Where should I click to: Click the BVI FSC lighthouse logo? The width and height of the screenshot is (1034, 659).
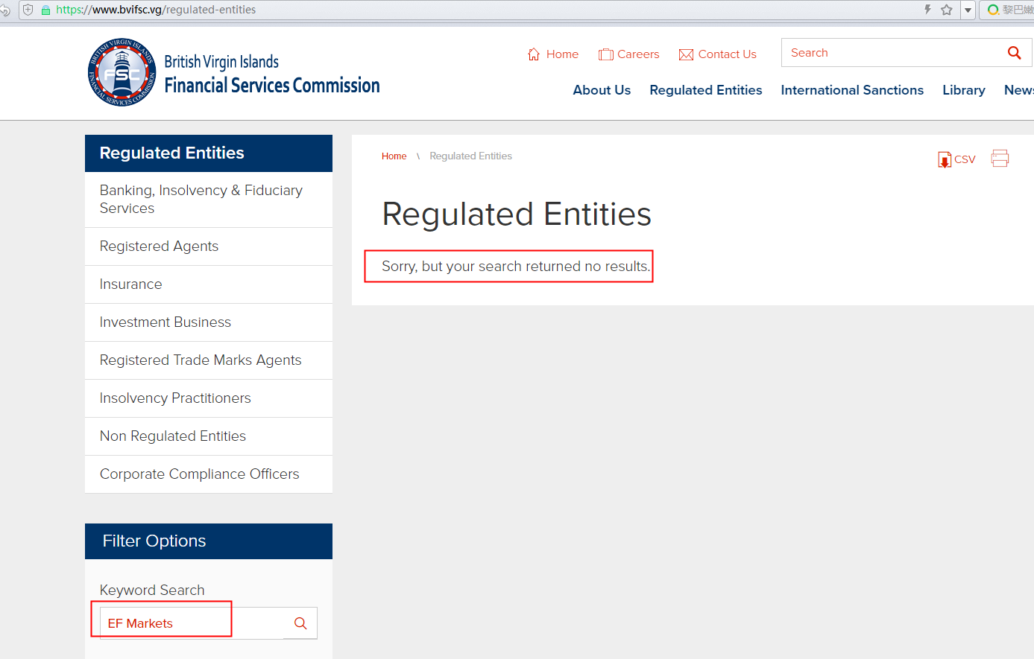pyautogui.click(x=122, y=72)
